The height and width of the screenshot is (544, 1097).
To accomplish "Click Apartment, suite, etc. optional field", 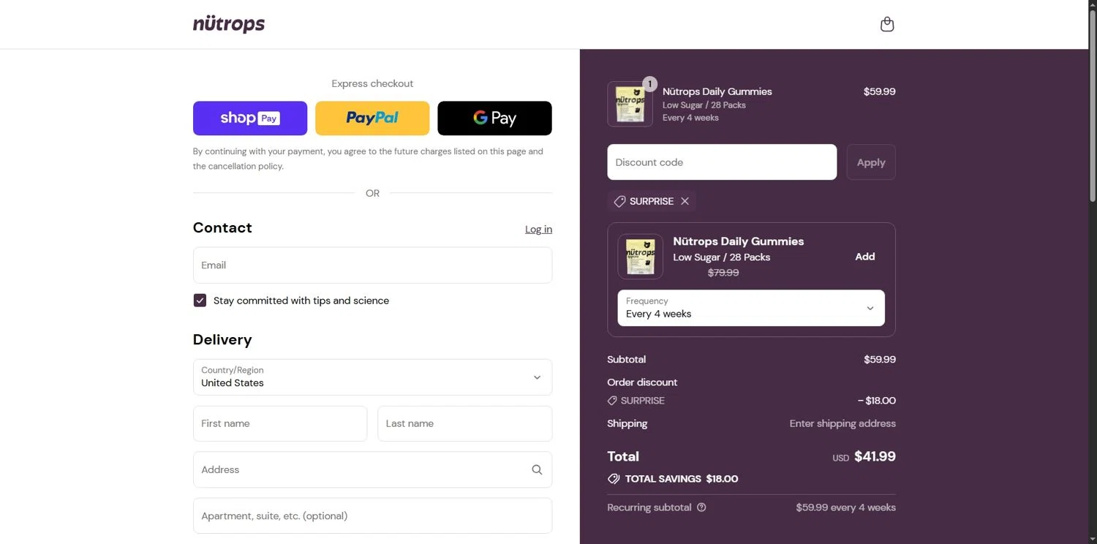I will [372, 515].
